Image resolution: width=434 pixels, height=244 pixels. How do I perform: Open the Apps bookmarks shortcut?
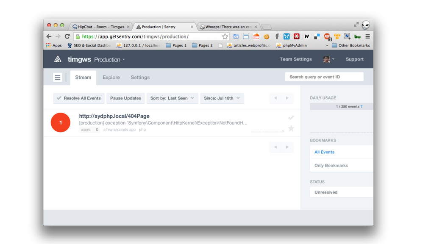pos(54,45)
